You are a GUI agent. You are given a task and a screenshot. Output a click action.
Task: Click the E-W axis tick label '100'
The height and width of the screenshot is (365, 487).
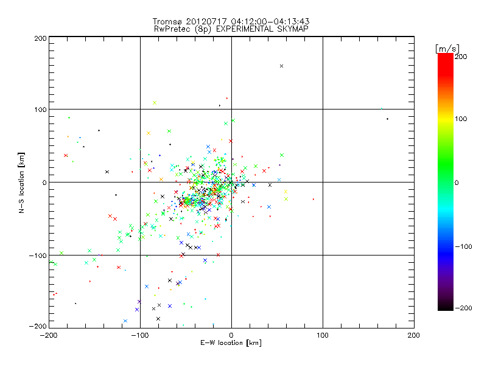click(x=323, y=335)
